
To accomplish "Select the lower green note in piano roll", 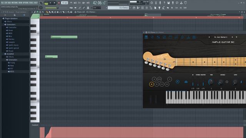I will (x=51, y=57).
